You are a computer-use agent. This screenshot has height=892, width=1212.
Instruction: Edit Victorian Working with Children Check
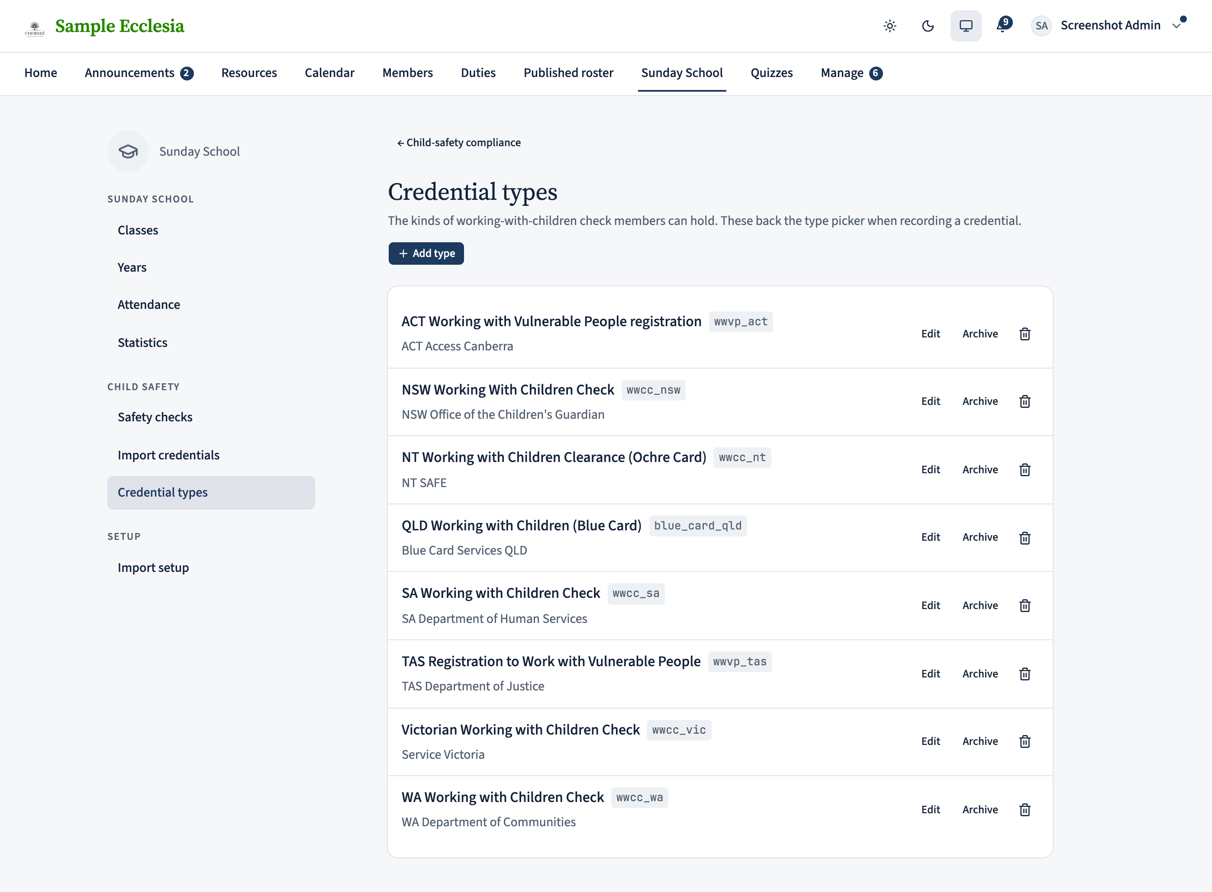pos(931,741)
